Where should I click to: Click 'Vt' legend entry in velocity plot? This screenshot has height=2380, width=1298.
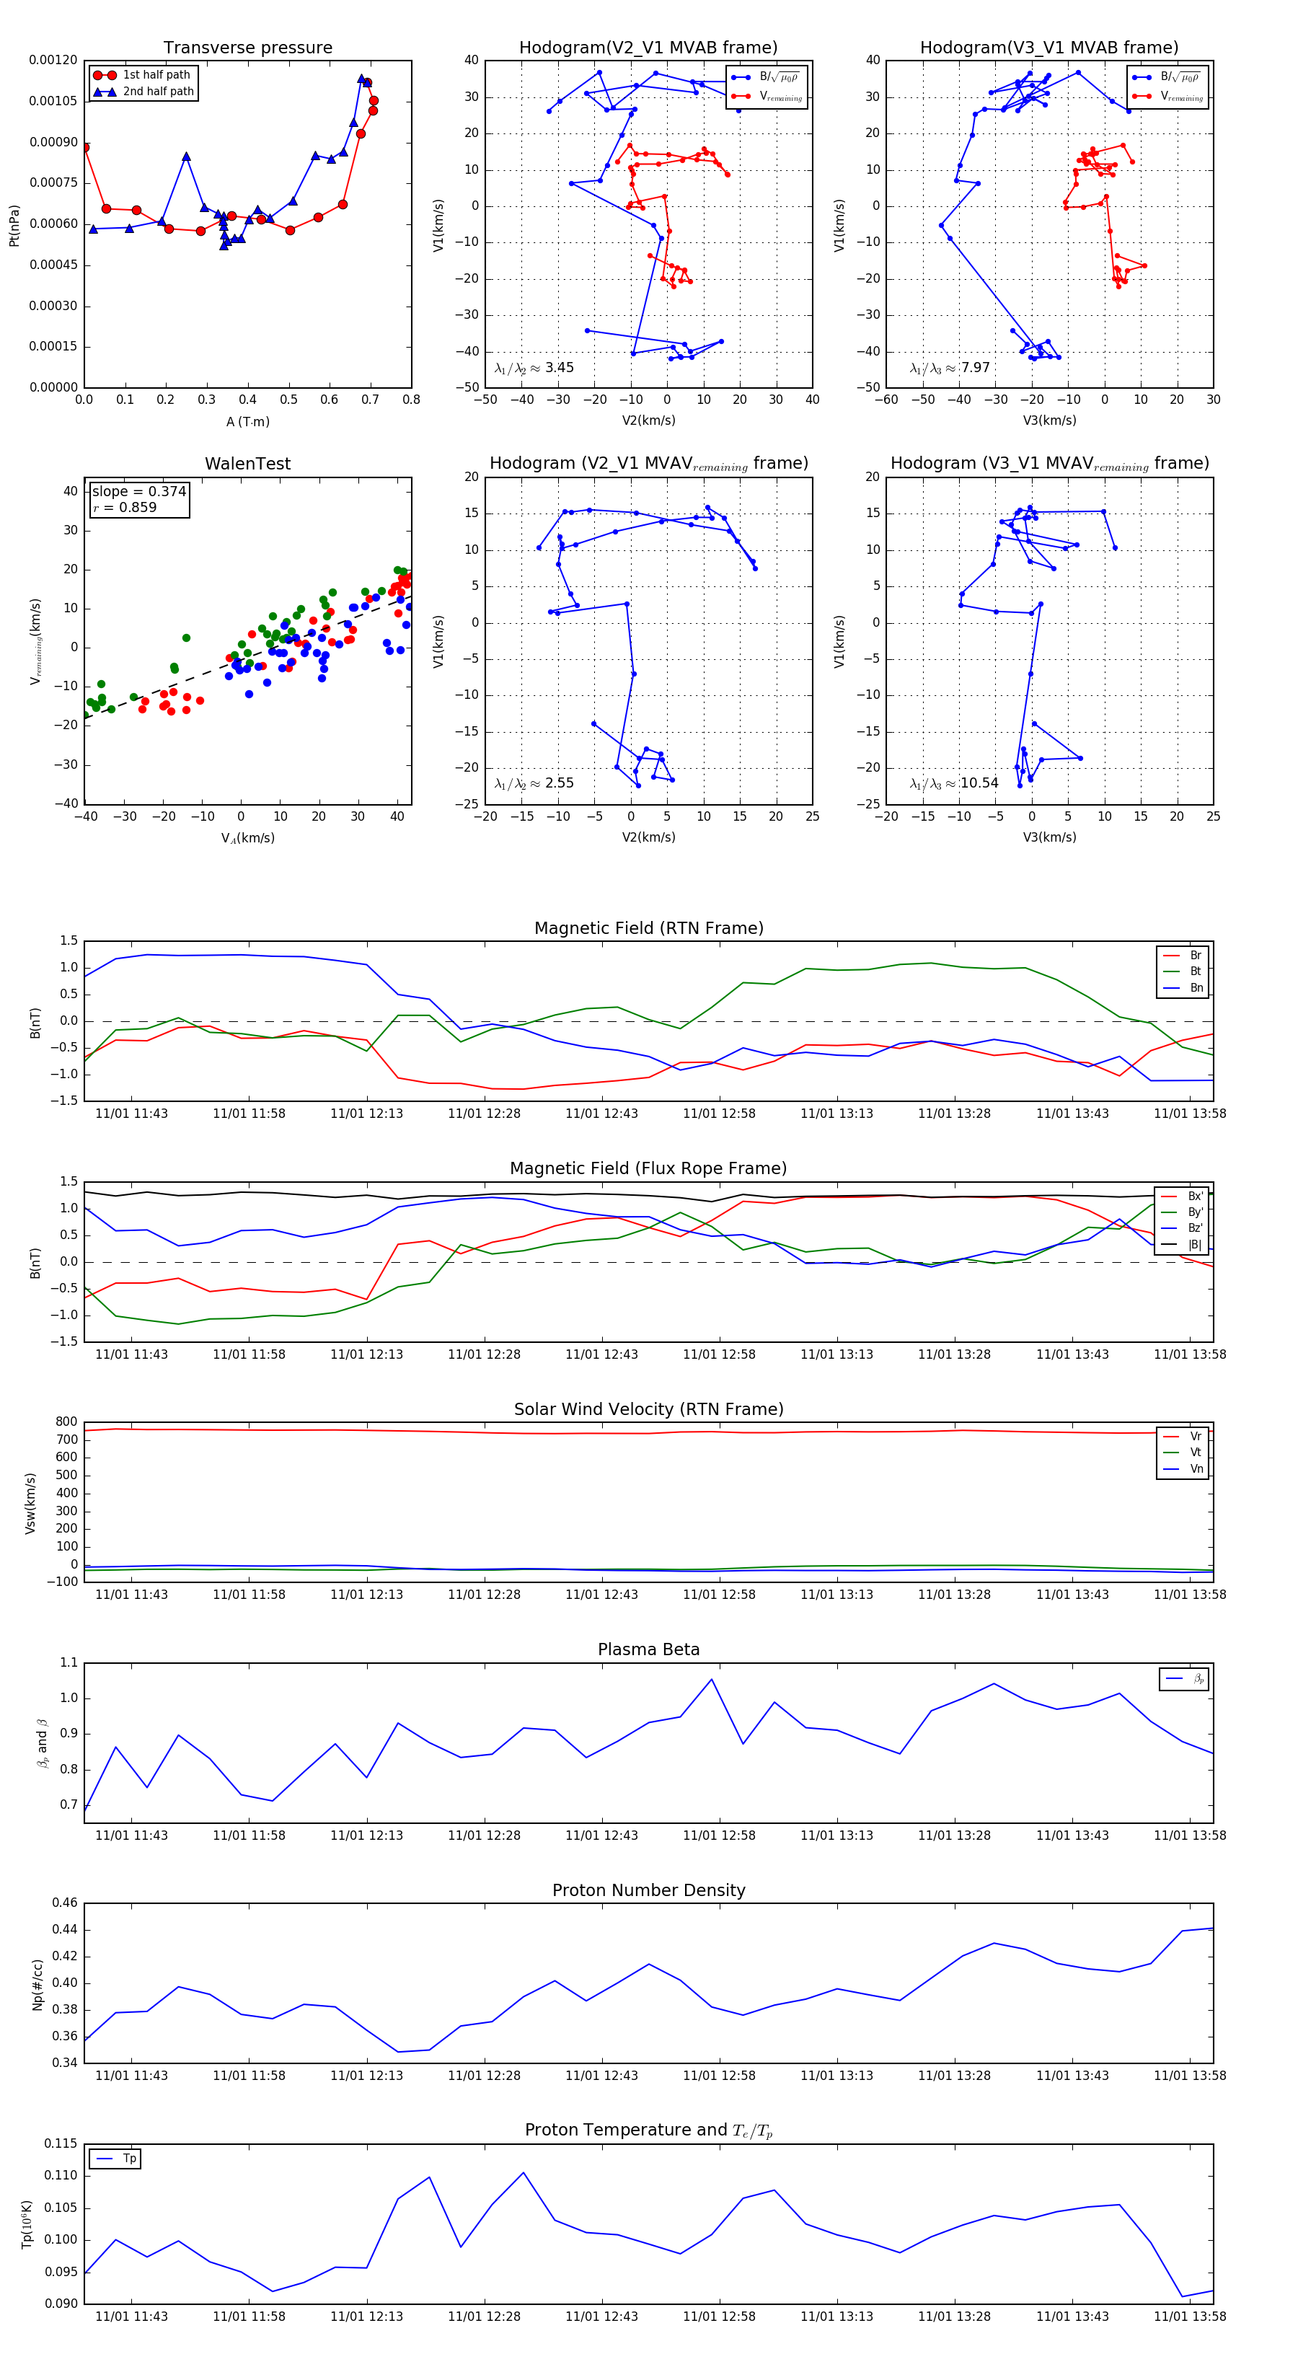[1183, 1453]
